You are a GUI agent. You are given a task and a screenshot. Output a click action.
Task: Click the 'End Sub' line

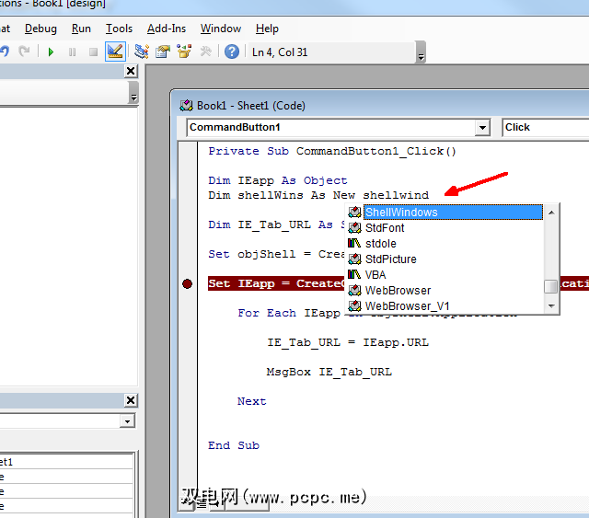point(234,445)
